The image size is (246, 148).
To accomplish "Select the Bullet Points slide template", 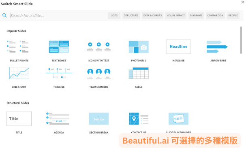I will click(17, 47).
